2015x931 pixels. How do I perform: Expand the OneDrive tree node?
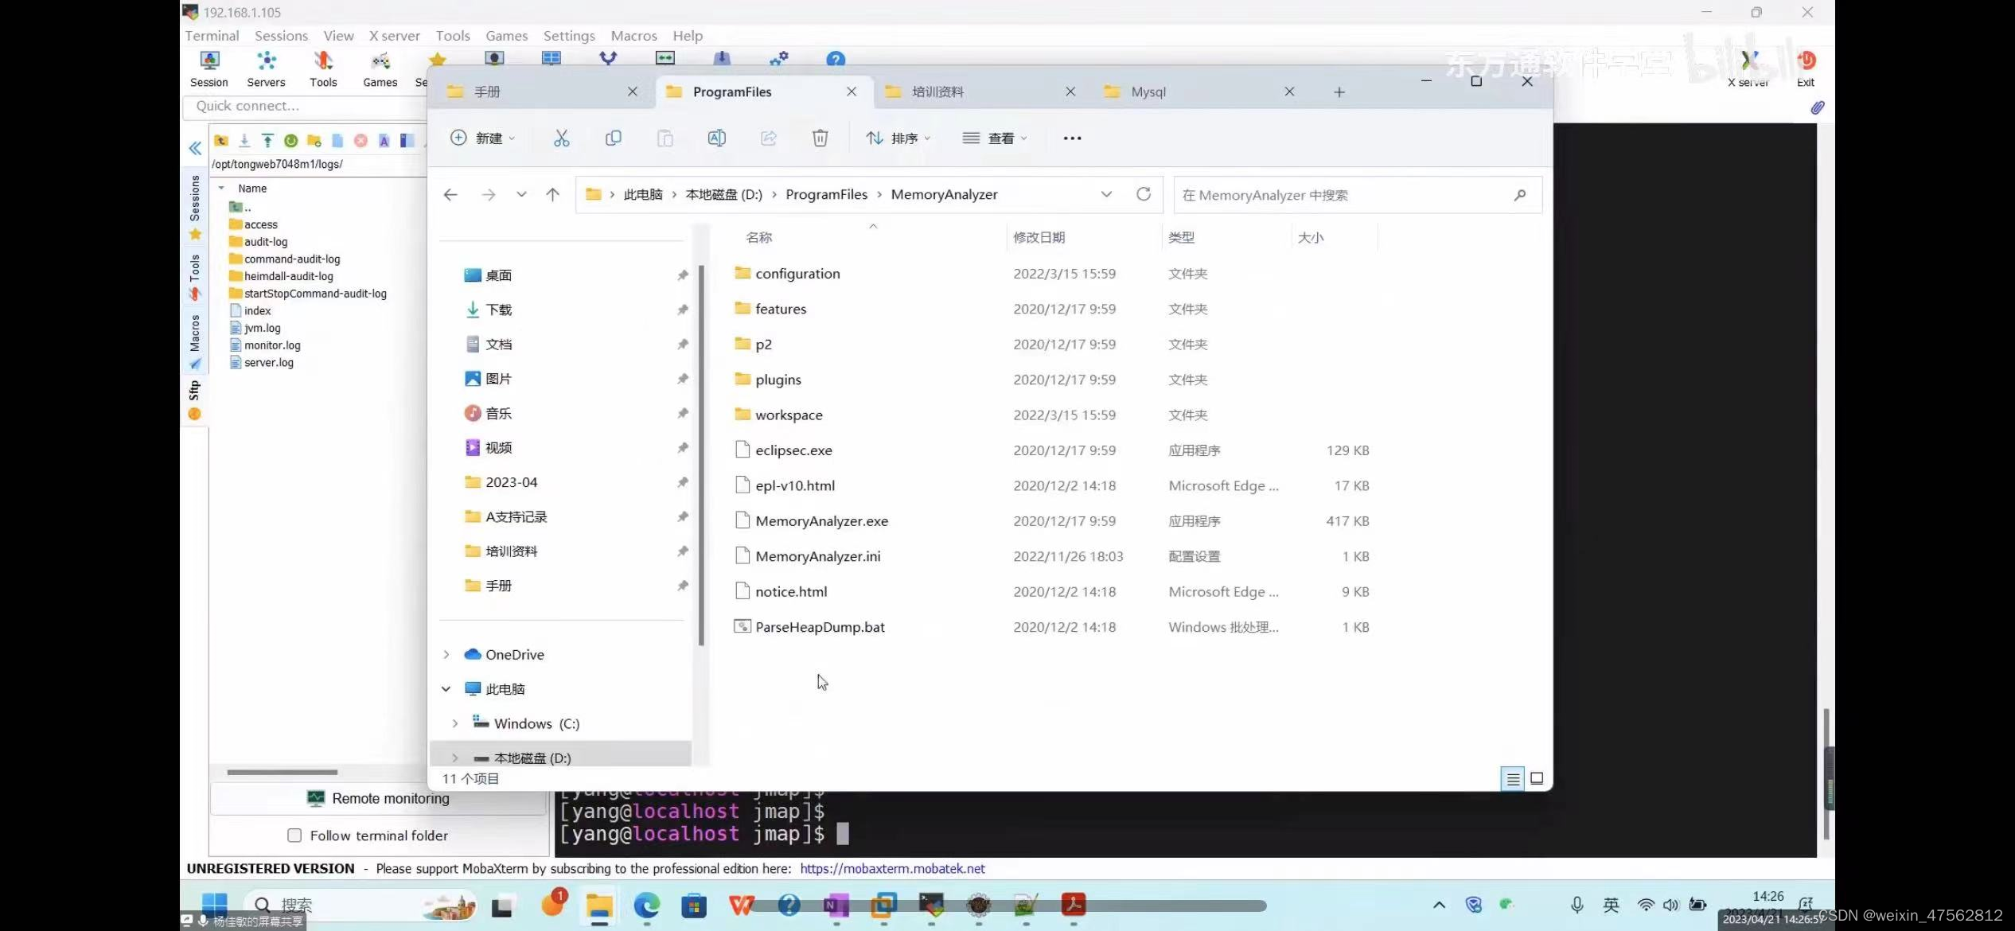[446, 654]
